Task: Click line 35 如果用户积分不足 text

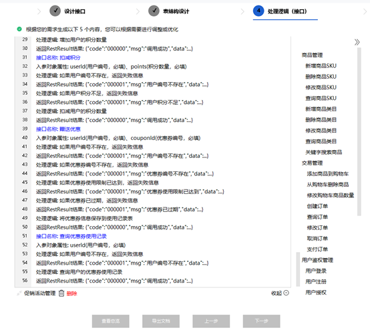Action: [87, 93]
